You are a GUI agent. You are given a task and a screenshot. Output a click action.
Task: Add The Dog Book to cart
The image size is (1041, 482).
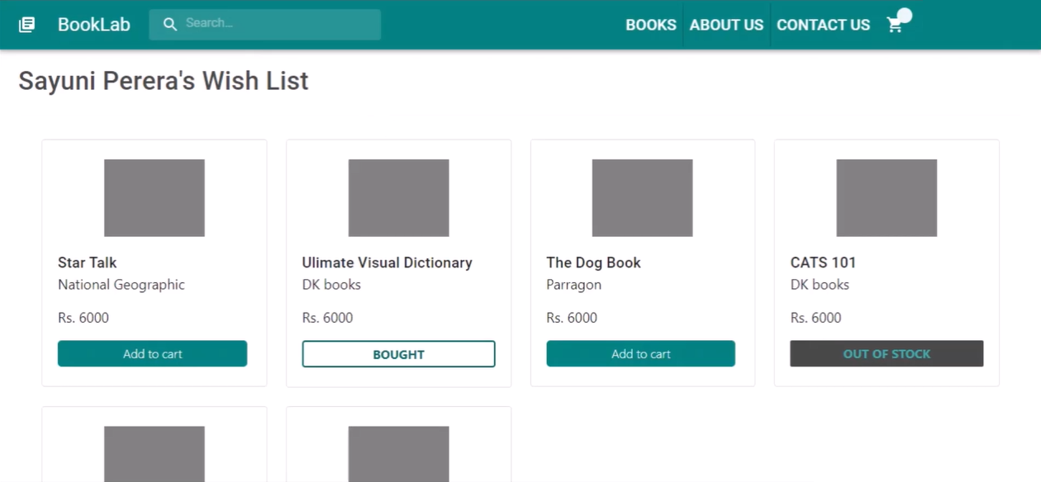[640, 354]
